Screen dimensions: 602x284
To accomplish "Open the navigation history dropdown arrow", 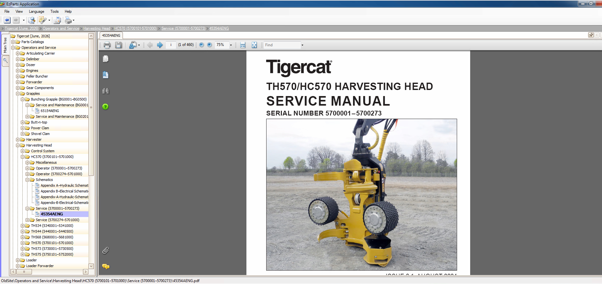I will pyautogui.click(x=24, y=20).
